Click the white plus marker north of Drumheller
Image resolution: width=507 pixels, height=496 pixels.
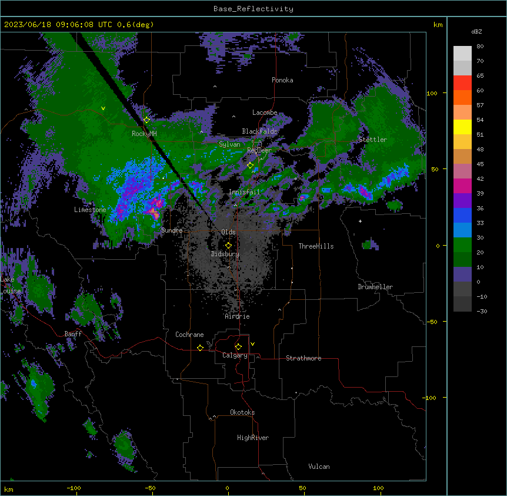[360, 221]
